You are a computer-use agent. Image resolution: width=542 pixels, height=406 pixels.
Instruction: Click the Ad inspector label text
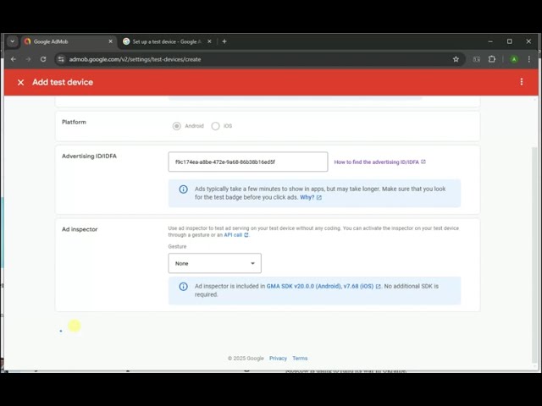pyautogui.click(x=80, y=229)
